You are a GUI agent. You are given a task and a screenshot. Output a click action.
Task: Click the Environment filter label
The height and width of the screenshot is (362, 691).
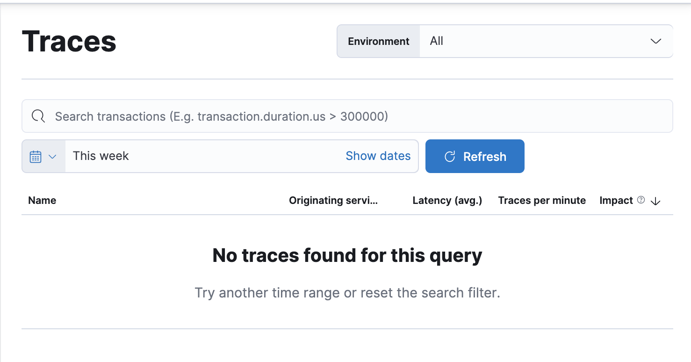378,41
